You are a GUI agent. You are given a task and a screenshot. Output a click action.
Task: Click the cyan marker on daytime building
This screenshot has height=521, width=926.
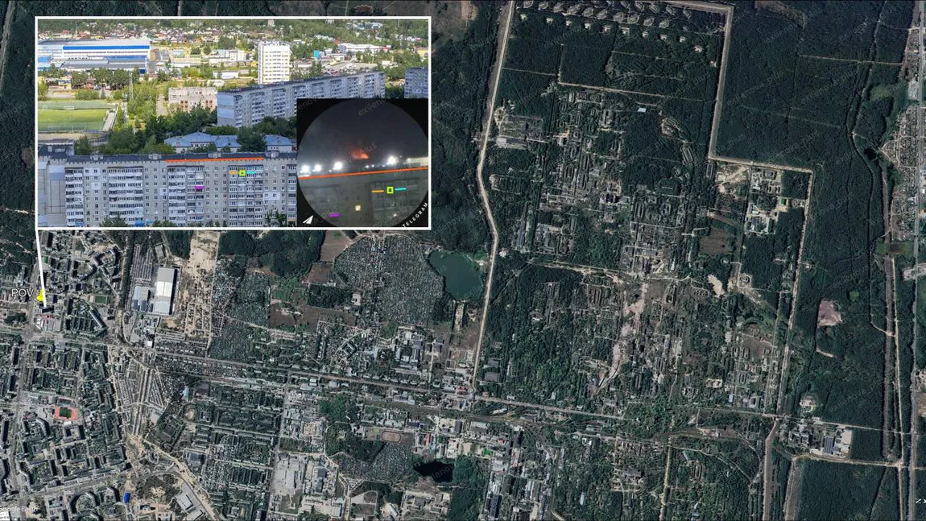(x=252, y=173)
